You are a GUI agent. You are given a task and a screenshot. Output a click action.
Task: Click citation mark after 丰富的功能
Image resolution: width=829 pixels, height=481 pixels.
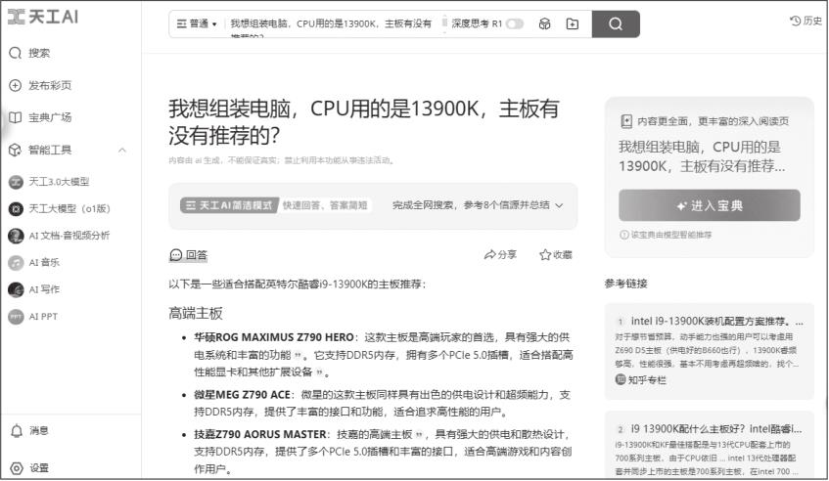tap(299, 355)
